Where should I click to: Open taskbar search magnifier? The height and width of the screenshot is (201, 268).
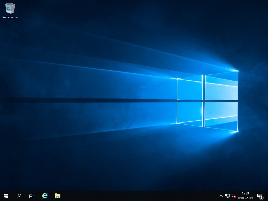point(19,196)
